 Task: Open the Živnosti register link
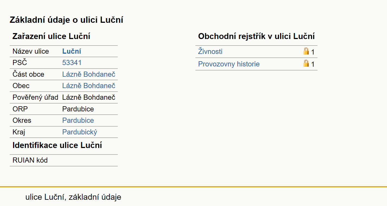pyautogui.click(x=210, y=51)
